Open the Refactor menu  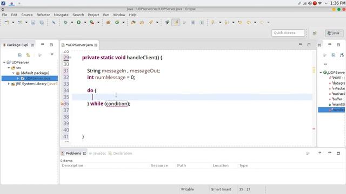[x=43, y=15]
